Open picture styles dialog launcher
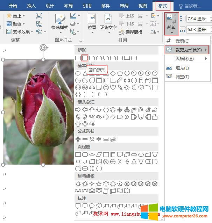 80,41
